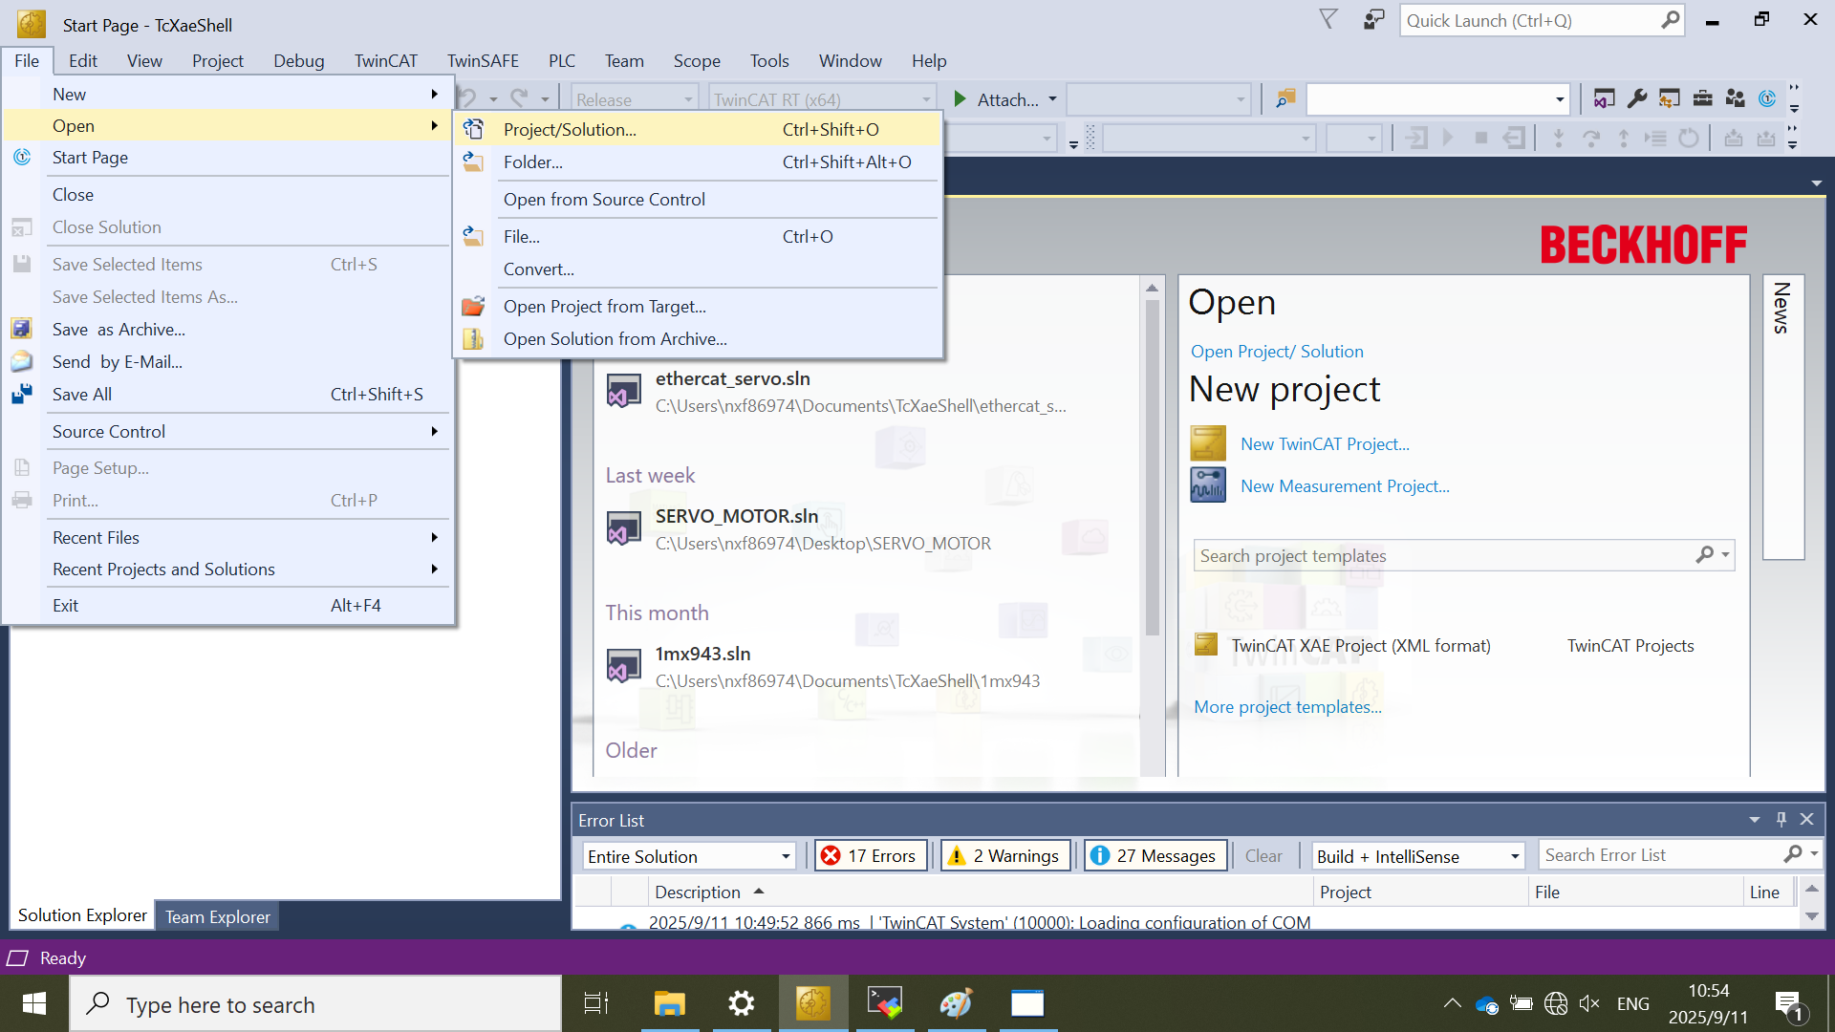Viewport: 1835px width, 1032px height.
Task: Toggle the 2 Warnings filter
Action: tap(1005, 856)
